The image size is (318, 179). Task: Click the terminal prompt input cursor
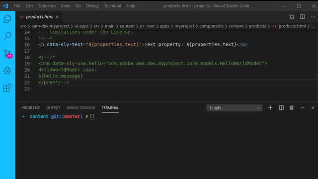pyautogui.click(x=92, y=116)
